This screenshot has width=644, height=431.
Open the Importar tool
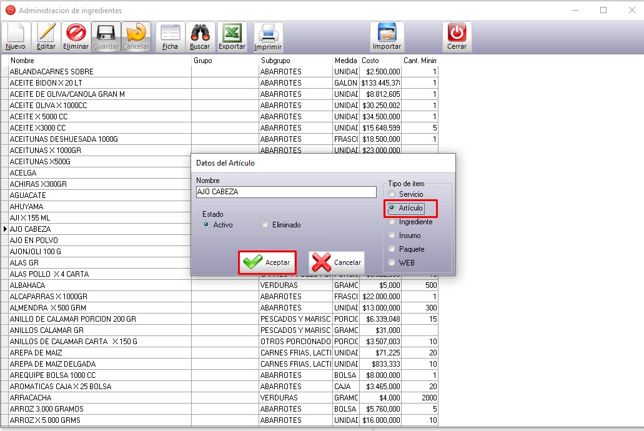[387, 36]
